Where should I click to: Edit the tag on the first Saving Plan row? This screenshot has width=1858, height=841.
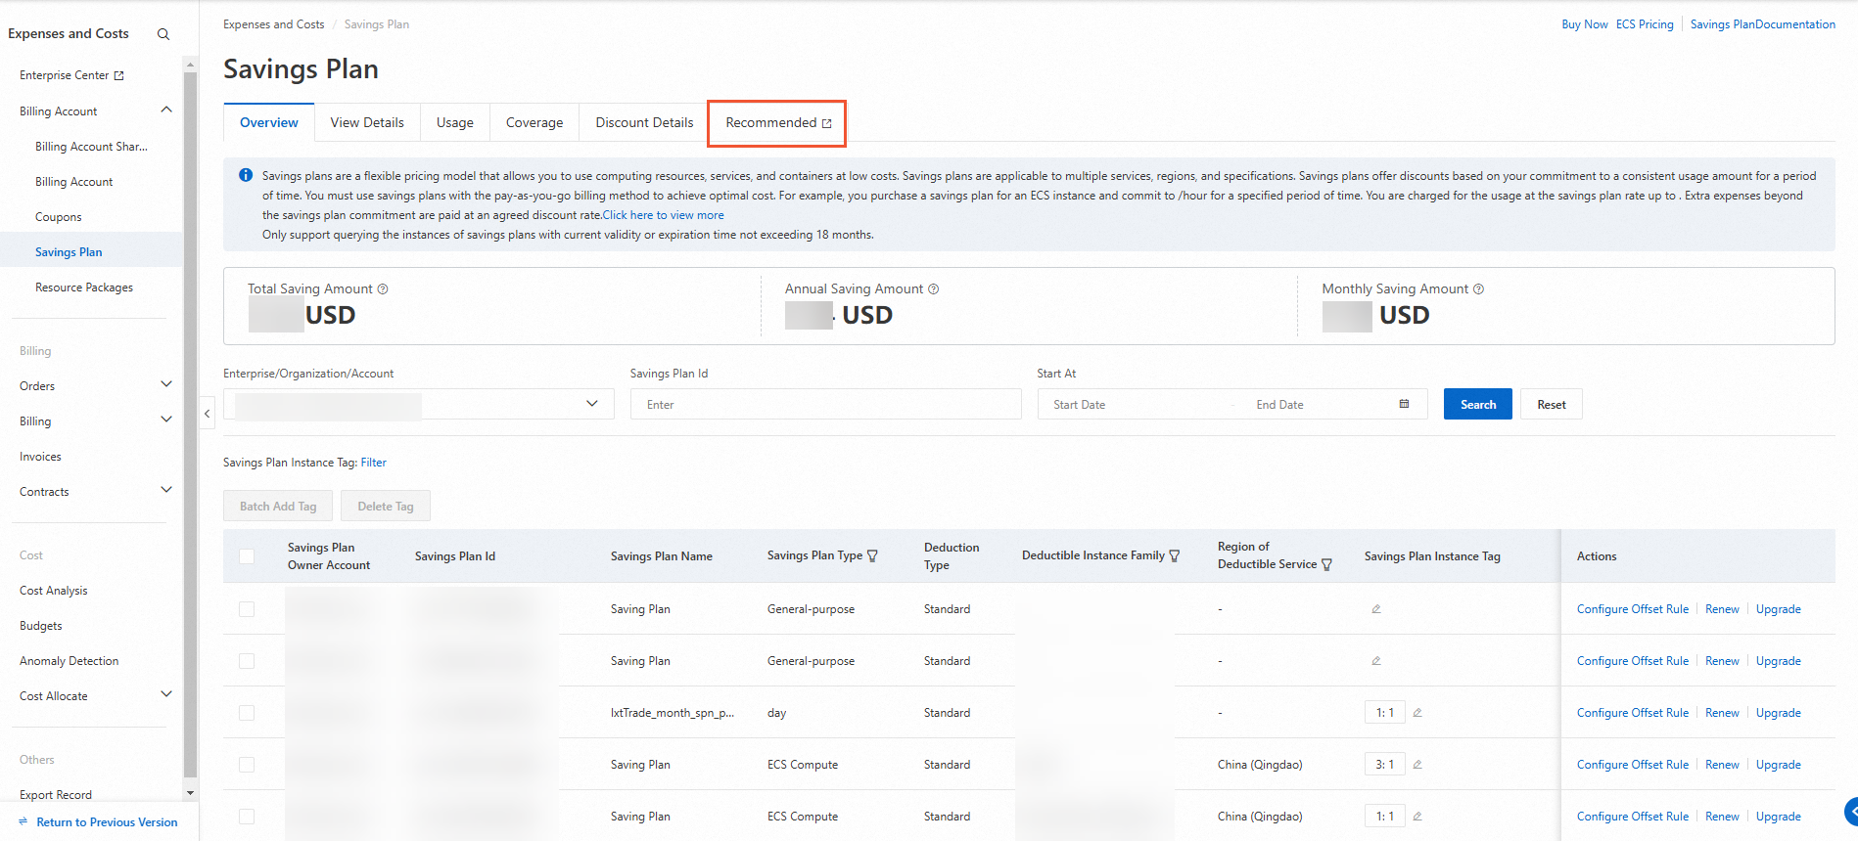(x=1375, y=609)
